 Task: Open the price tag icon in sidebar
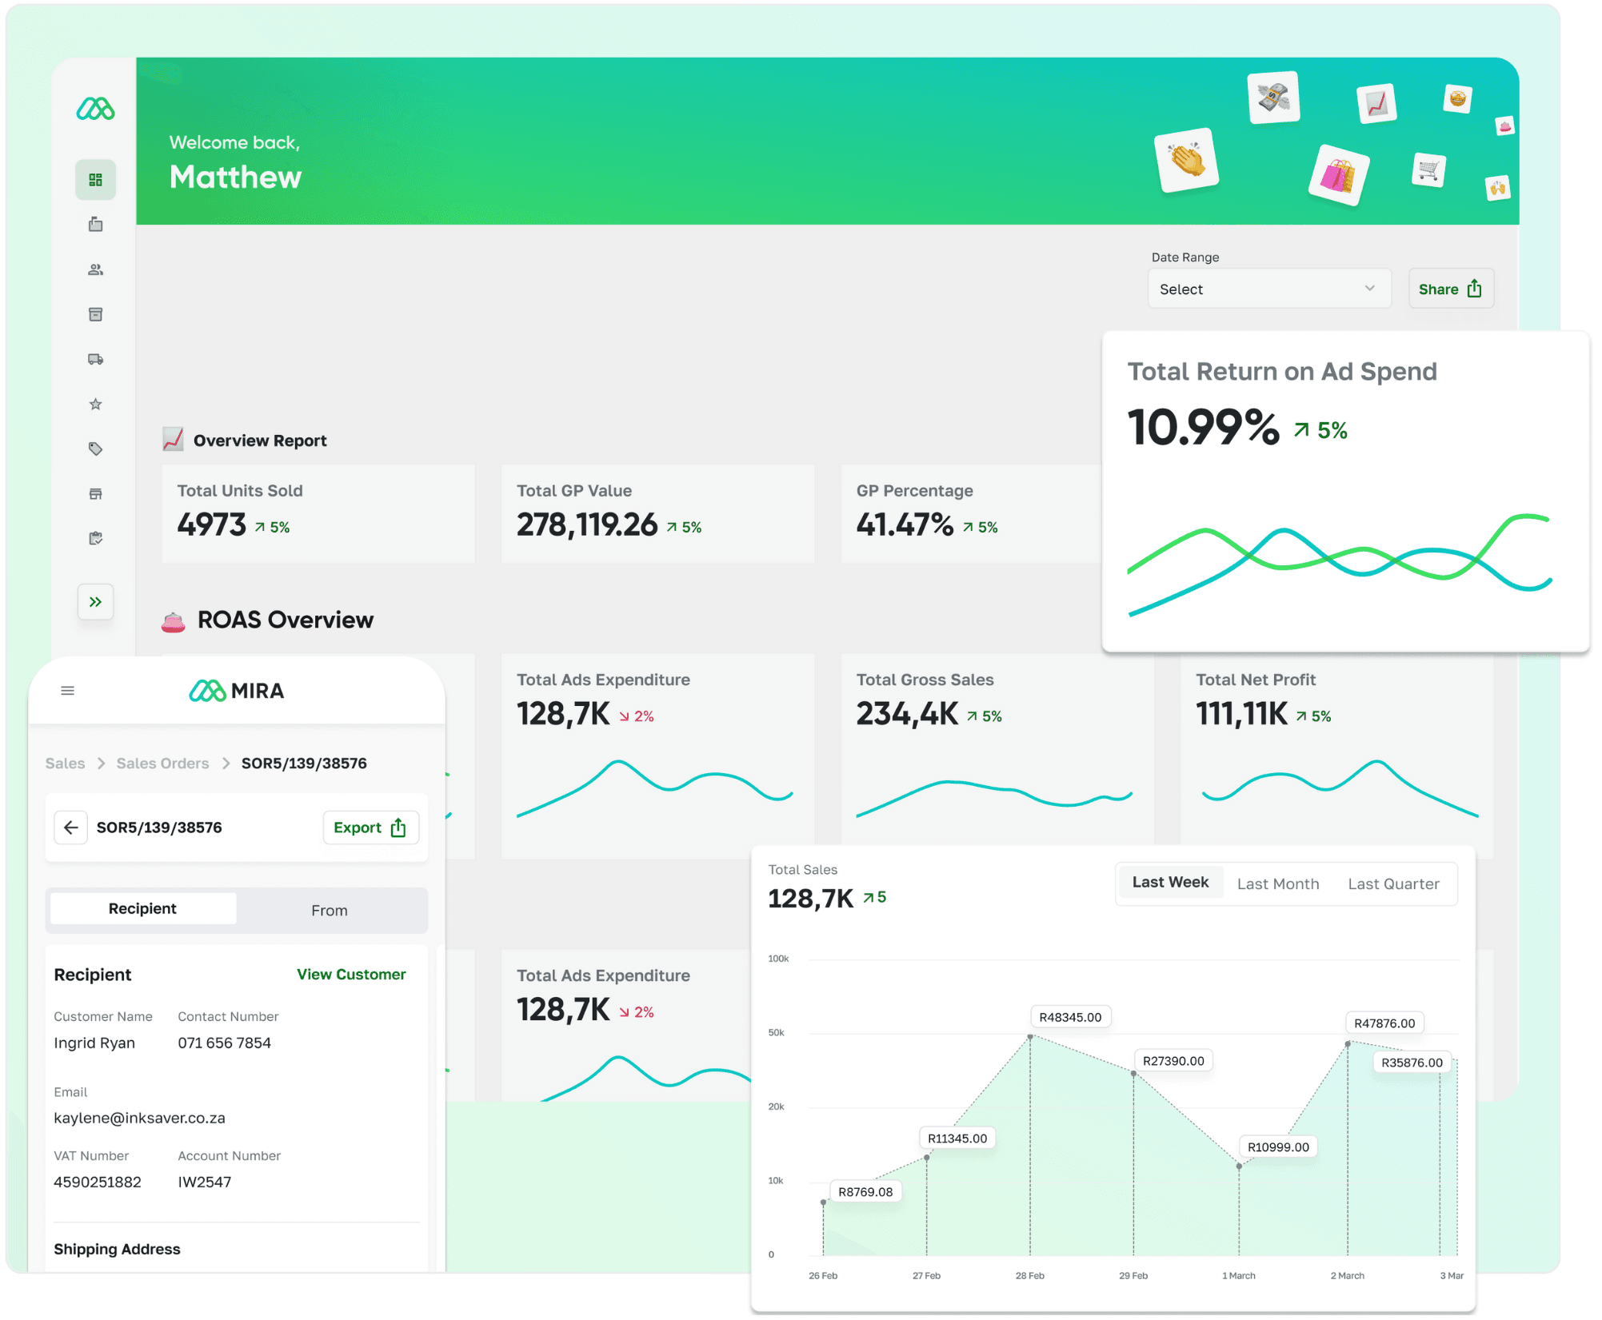[95, 449]
